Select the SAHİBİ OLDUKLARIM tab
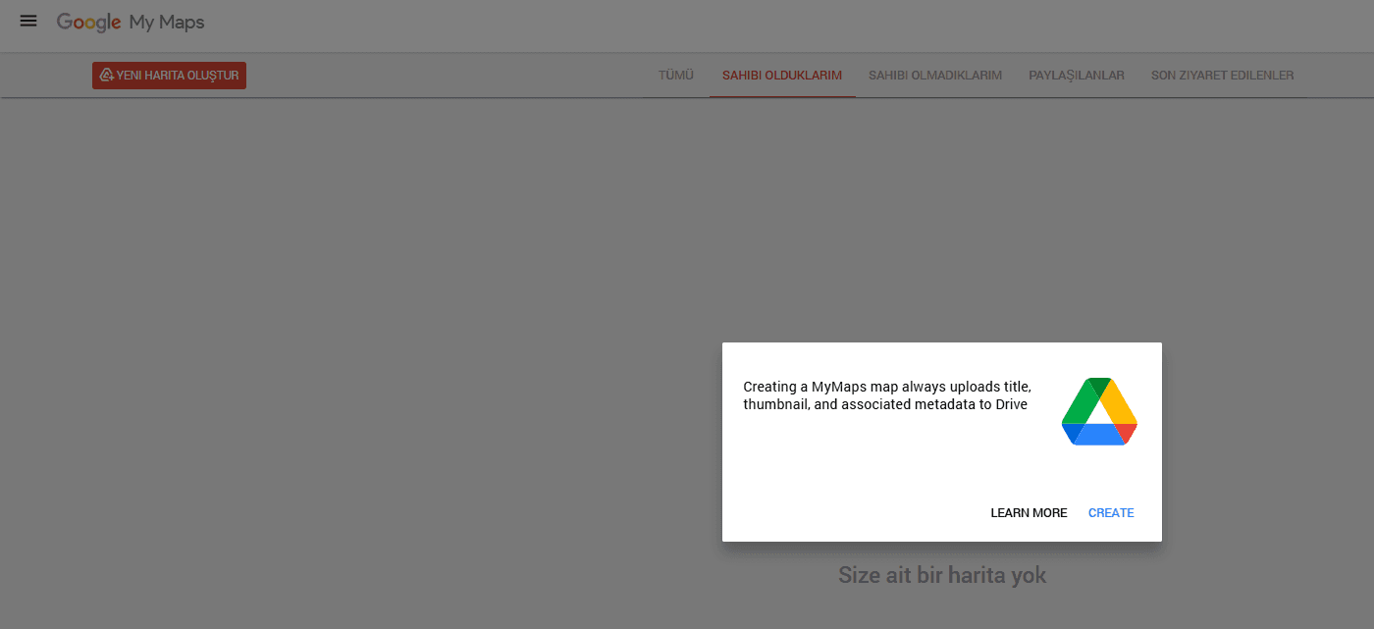1374x629 pixels. click(x=781, y=76)
